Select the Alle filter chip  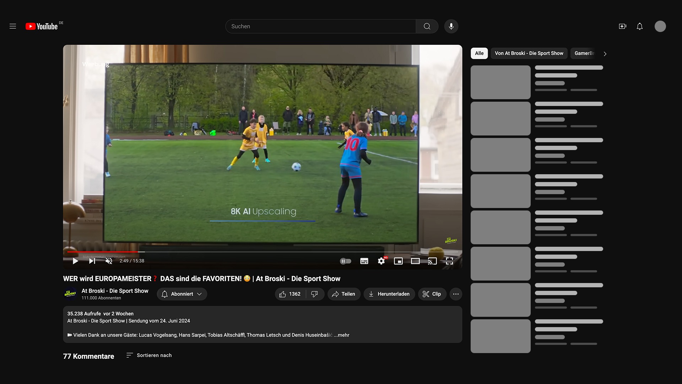[479, 53]
